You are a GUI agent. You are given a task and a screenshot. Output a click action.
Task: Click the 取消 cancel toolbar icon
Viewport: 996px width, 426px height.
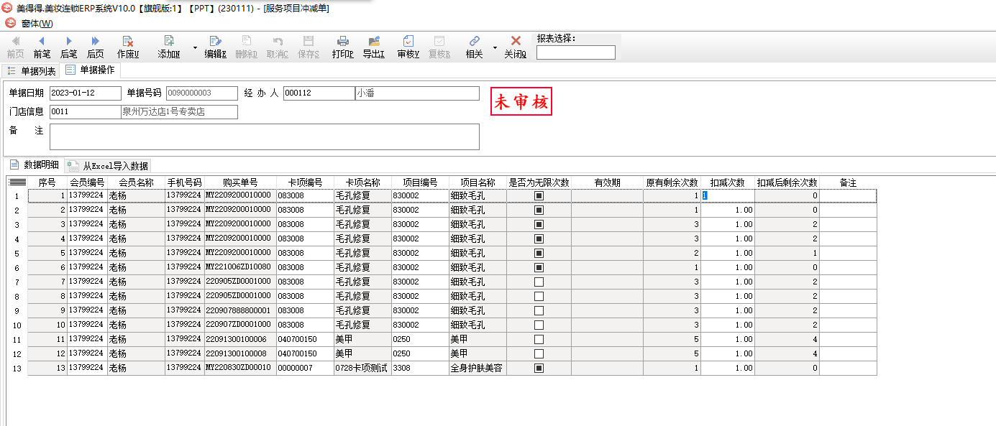(x=277, y=47)
